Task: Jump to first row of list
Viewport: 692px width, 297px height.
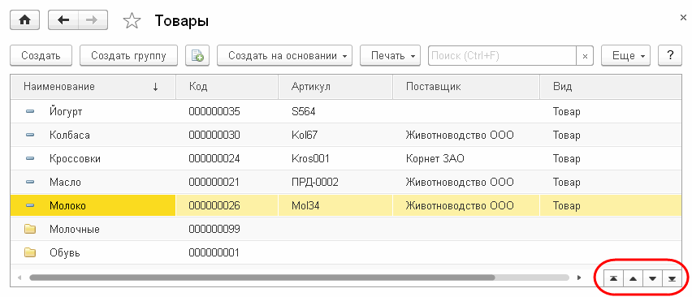Action: [613, 278]
